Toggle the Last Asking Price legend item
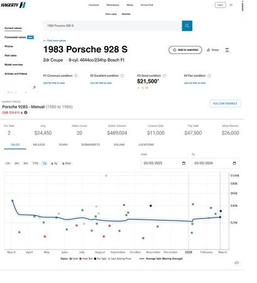This screenshot has width=257, height=283. 119,258
